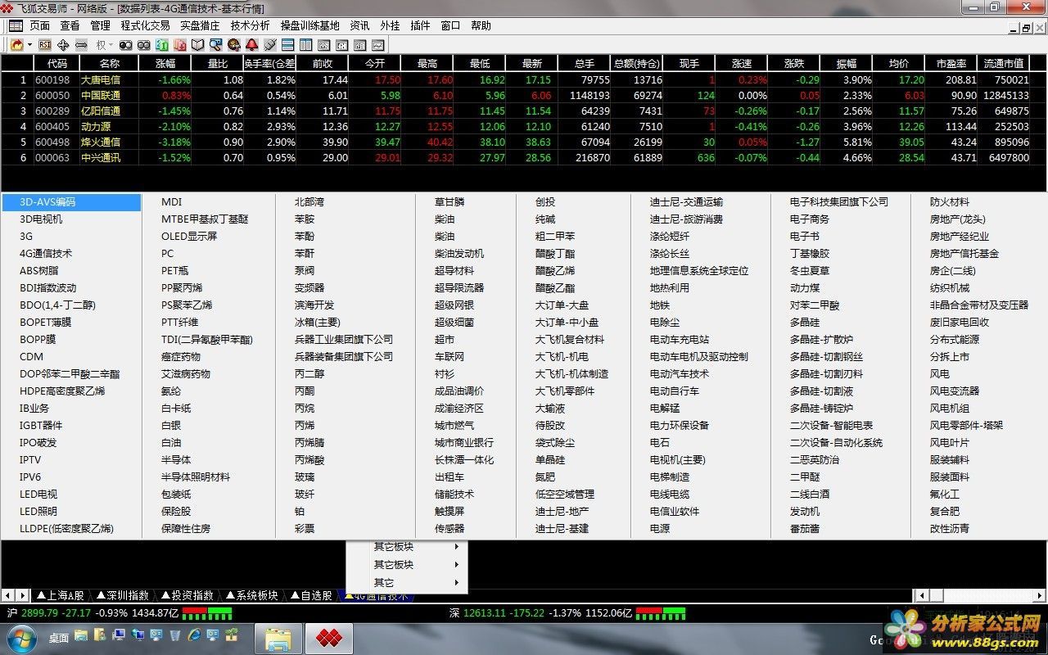
Task: Open the 技术分析 menu
Action: click(250, 25)
